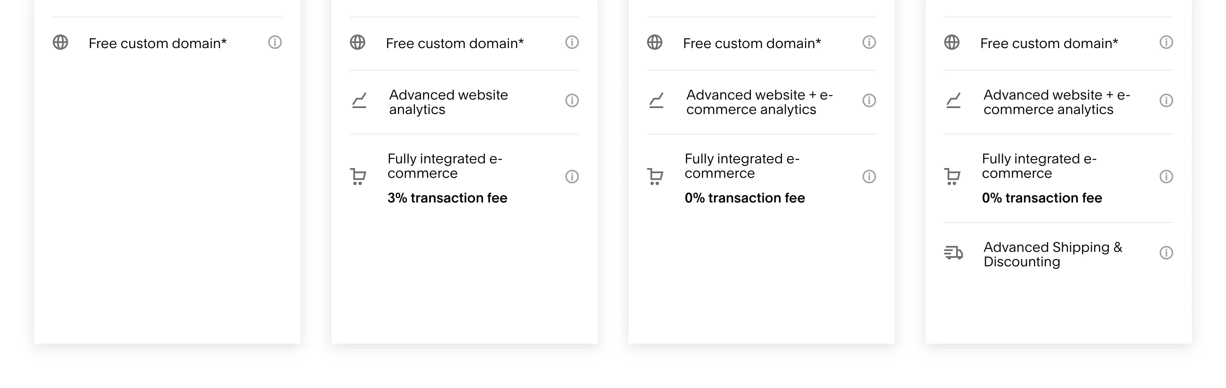Open the info tooltip for Free custom domain in first column
This screenshot has width=1226, height=388.
275,42
